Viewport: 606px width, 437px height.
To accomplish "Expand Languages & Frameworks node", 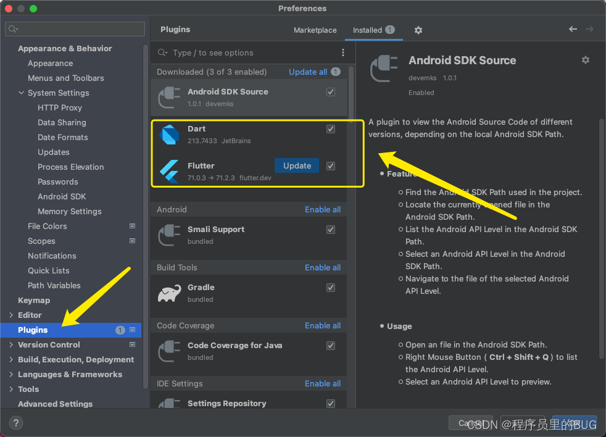I will [11, 374].
